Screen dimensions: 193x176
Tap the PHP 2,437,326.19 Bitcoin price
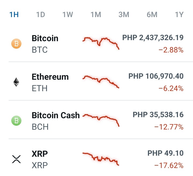tap(153, 38)
